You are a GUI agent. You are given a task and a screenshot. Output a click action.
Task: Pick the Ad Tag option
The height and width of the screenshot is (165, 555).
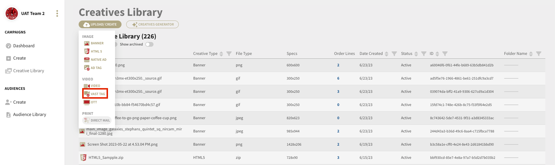96,68
